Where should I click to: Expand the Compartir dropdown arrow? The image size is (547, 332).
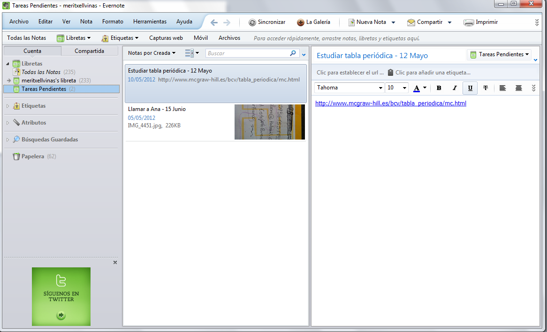coord(450,22)
